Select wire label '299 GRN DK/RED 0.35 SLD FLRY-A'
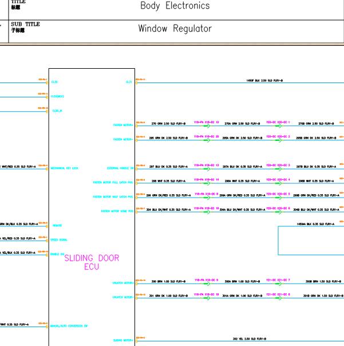Image resolution: width=344 pixels, height=346 pixels. tap(168, 195)
